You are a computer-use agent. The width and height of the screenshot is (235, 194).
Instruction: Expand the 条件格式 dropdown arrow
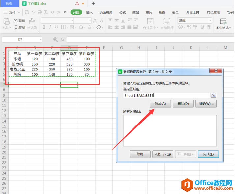[x=230, y=28]
